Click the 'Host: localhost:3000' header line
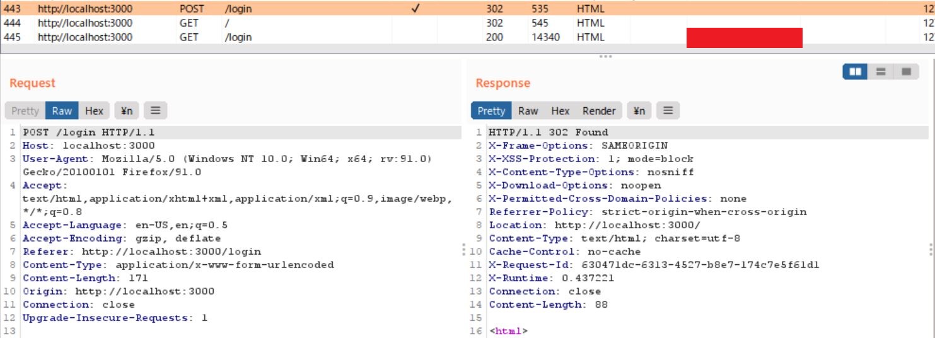This screenshot has height=338, width=935. [88, 146]
